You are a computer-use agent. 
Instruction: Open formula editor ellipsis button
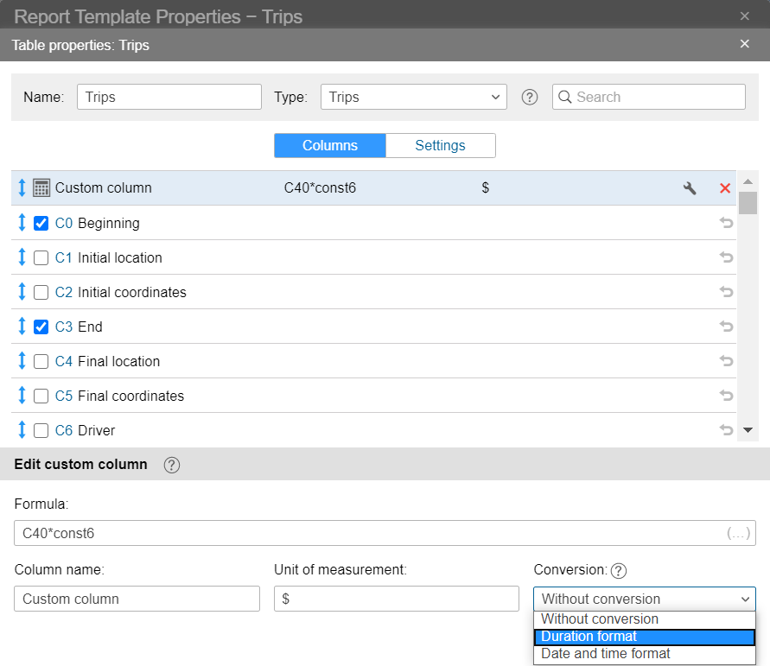click(738, 534)
